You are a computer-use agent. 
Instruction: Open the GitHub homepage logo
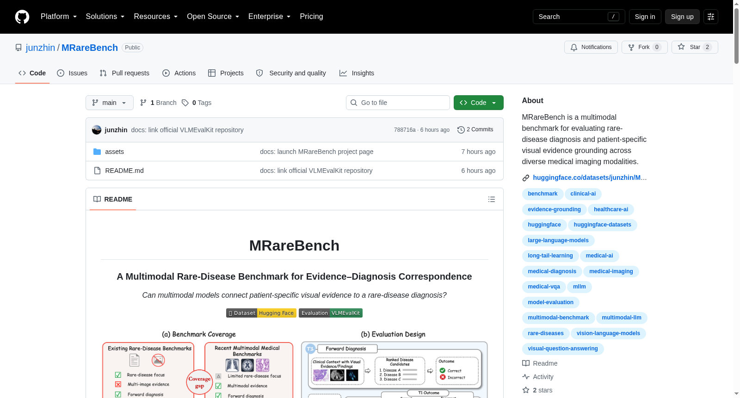22,17
